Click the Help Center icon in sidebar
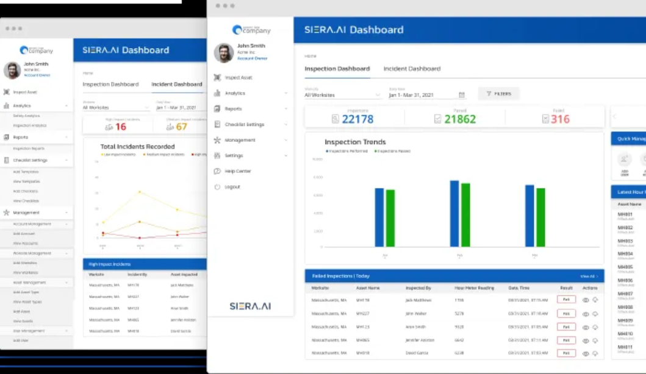 [x=217, y=171]
